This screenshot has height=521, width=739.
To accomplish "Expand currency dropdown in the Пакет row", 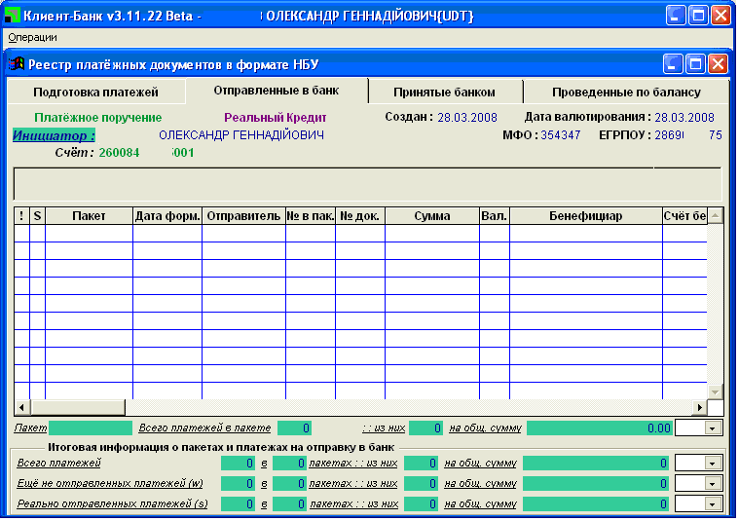I will point(713,428).
